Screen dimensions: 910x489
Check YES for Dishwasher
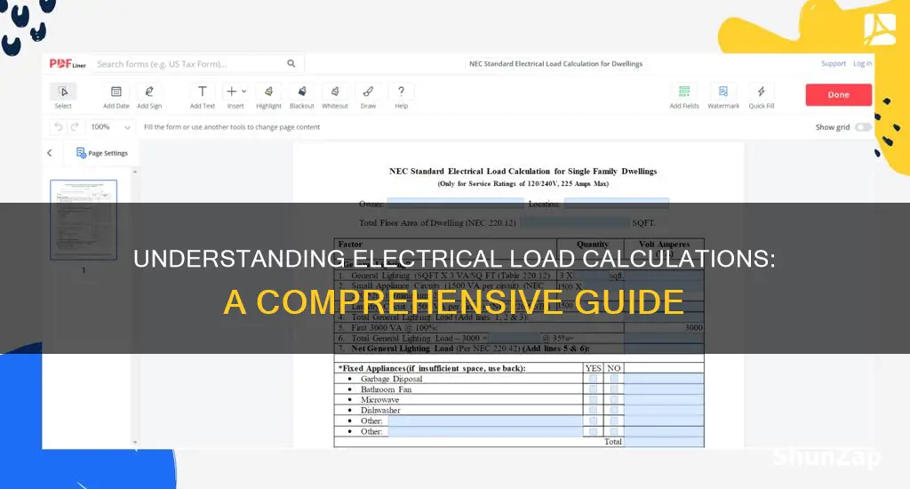point(593,410)
